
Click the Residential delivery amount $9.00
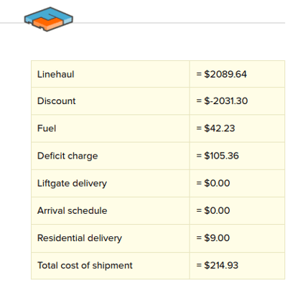213,238
